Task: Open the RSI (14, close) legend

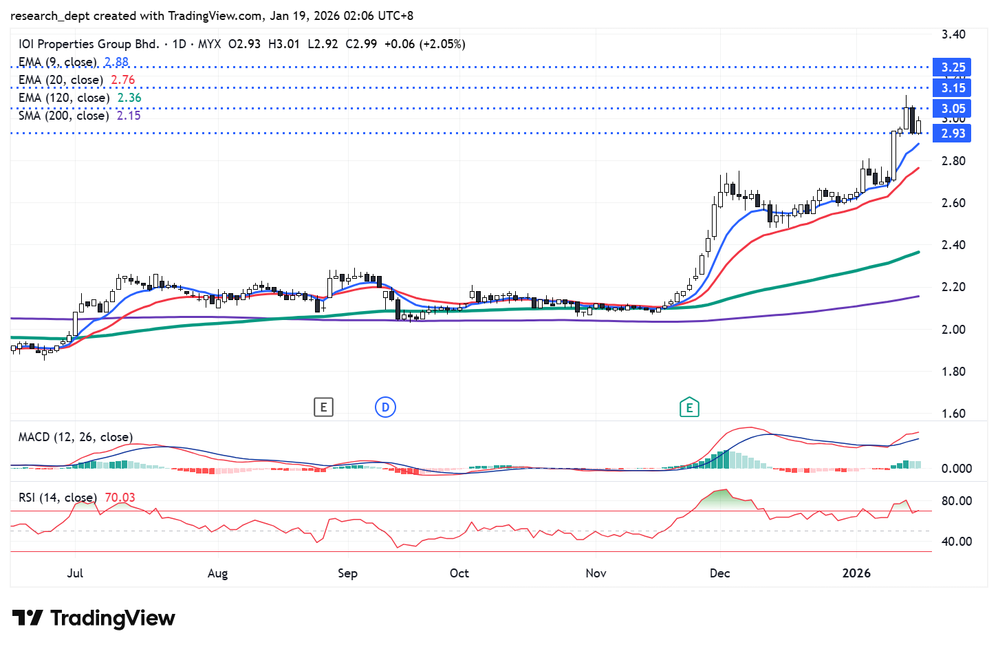Action: pos(58,498)
